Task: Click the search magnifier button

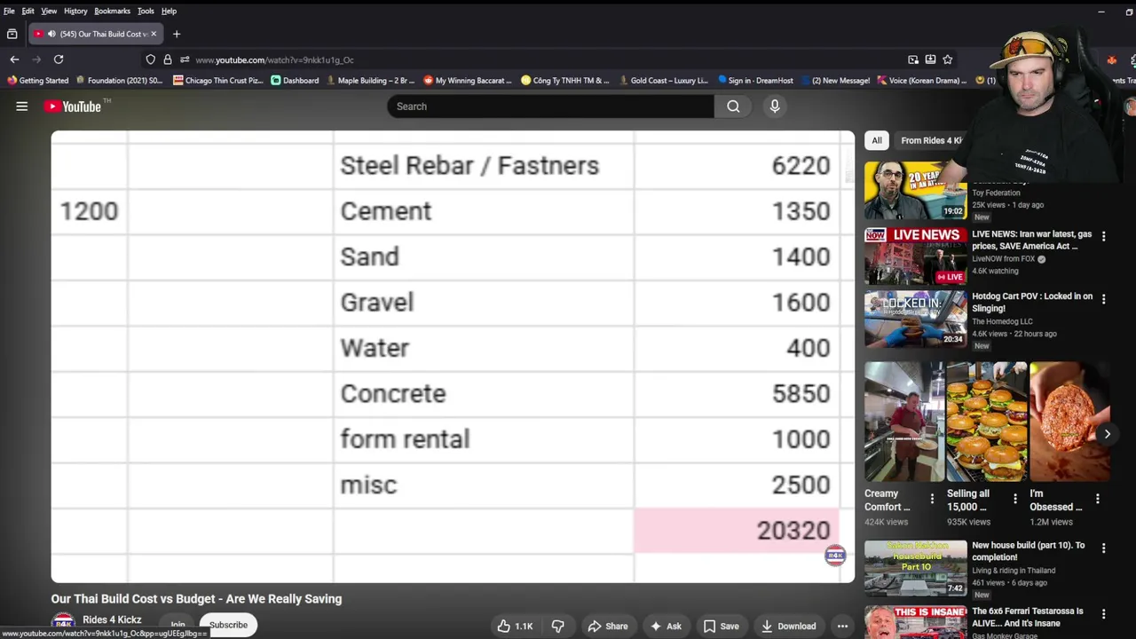Action: [733, 106]
